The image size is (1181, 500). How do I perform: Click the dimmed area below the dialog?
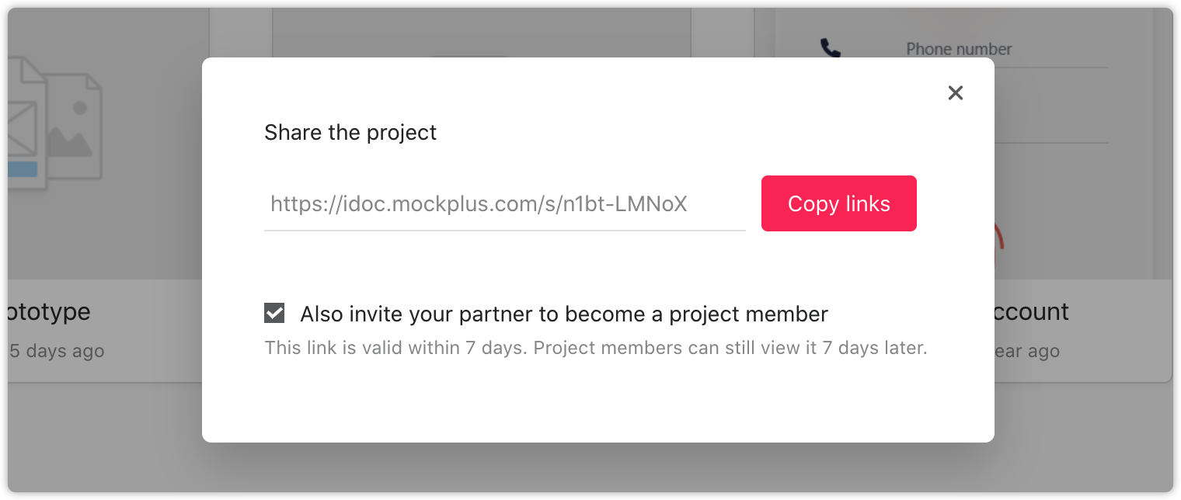(x=590, y=468)
